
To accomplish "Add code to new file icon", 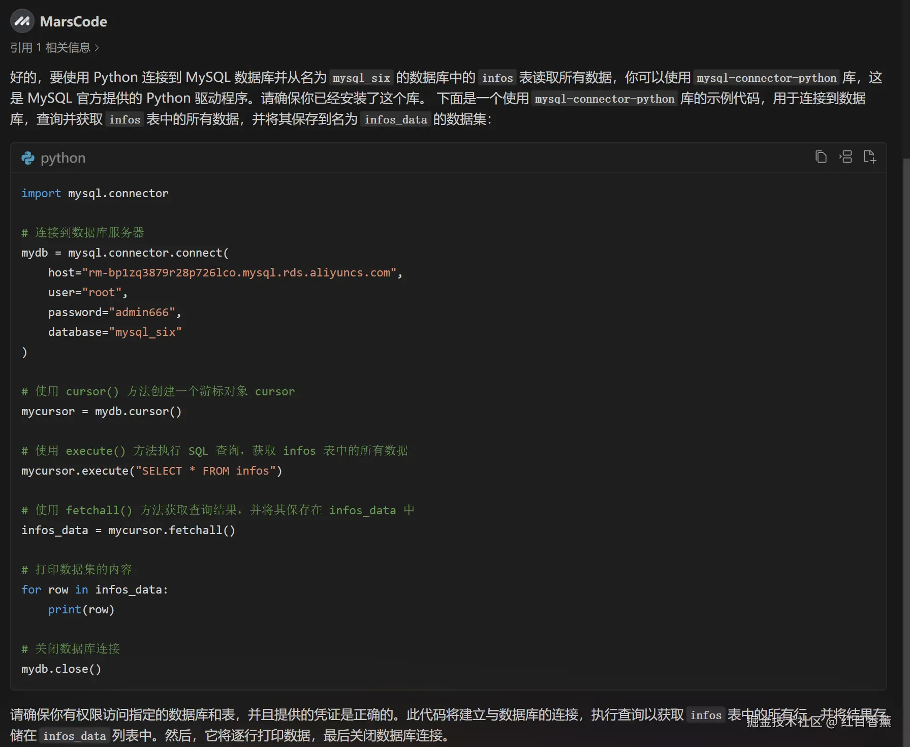I will 870,157.
